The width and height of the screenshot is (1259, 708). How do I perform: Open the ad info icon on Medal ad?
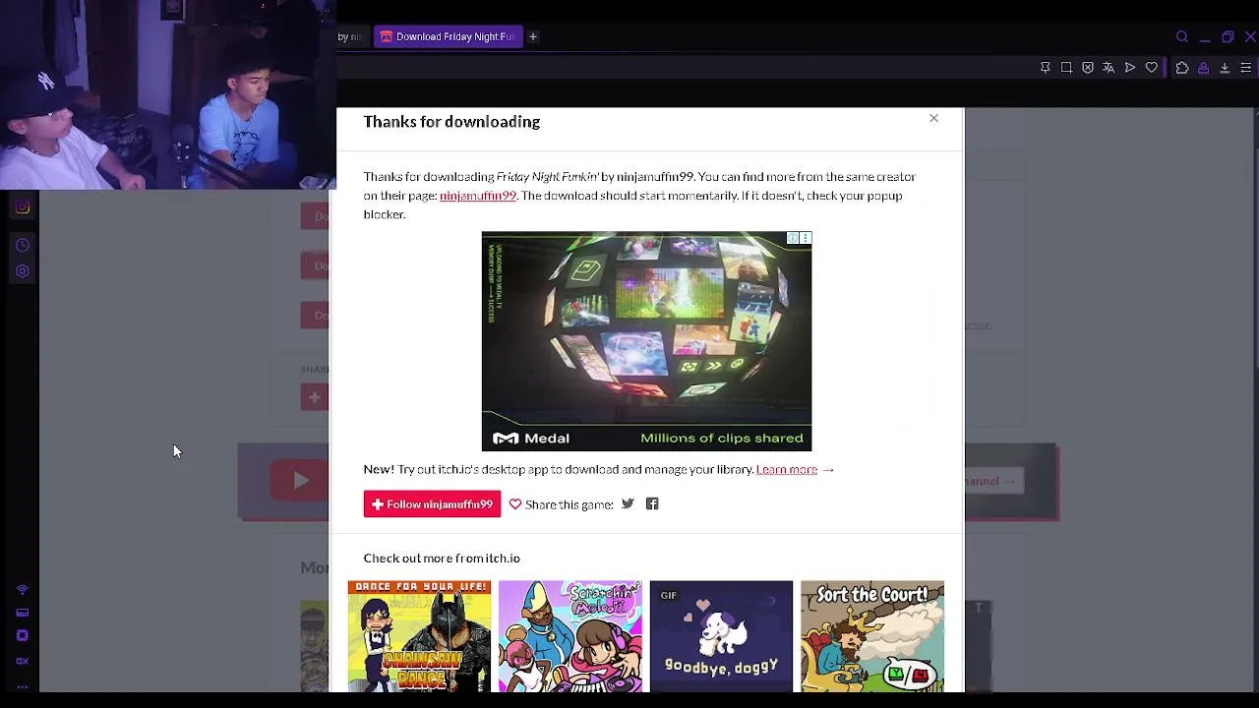point(793,238)
